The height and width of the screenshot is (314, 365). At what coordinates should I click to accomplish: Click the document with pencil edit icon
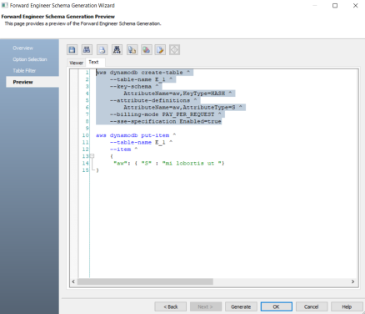click(160, 50)
